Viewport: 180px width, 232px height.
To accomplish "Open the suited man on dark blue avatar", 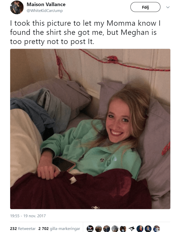I will [x=148, y=229].
